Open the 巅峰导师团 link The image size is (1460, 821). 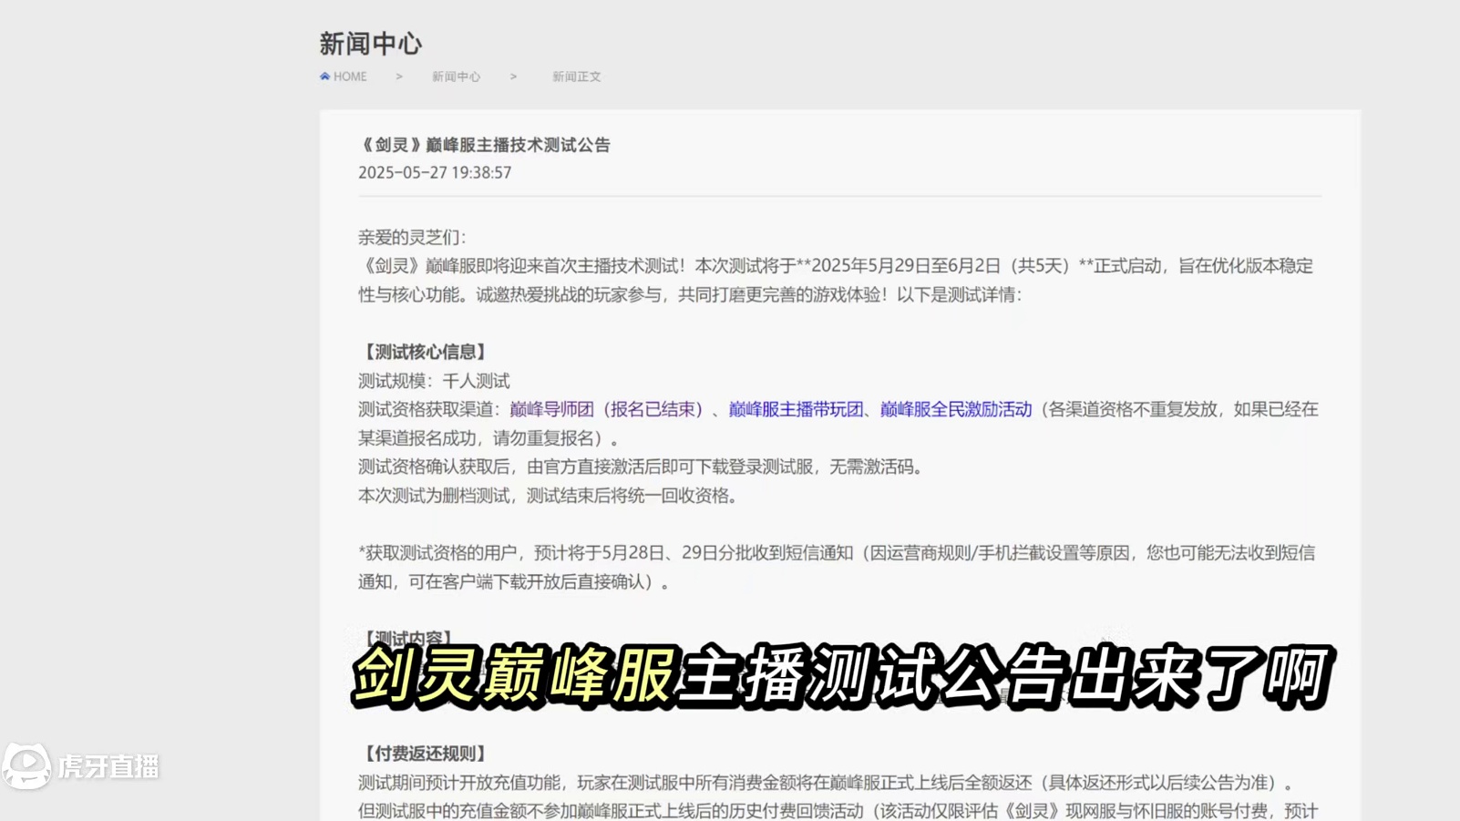[551, 410]
